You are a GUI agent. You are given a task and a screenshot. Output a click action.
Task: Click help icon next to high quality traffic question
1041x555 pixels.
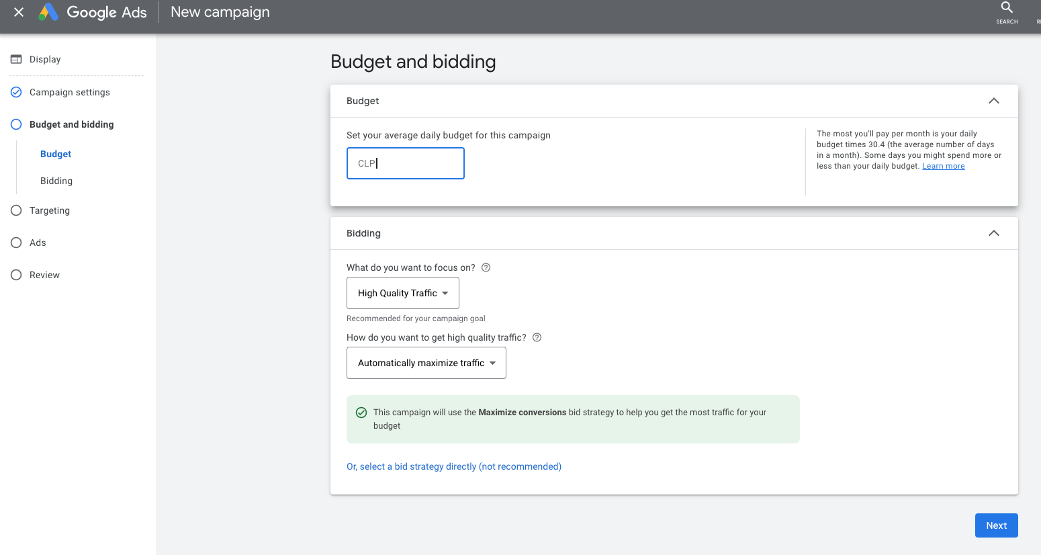click(x=537, y=337)
